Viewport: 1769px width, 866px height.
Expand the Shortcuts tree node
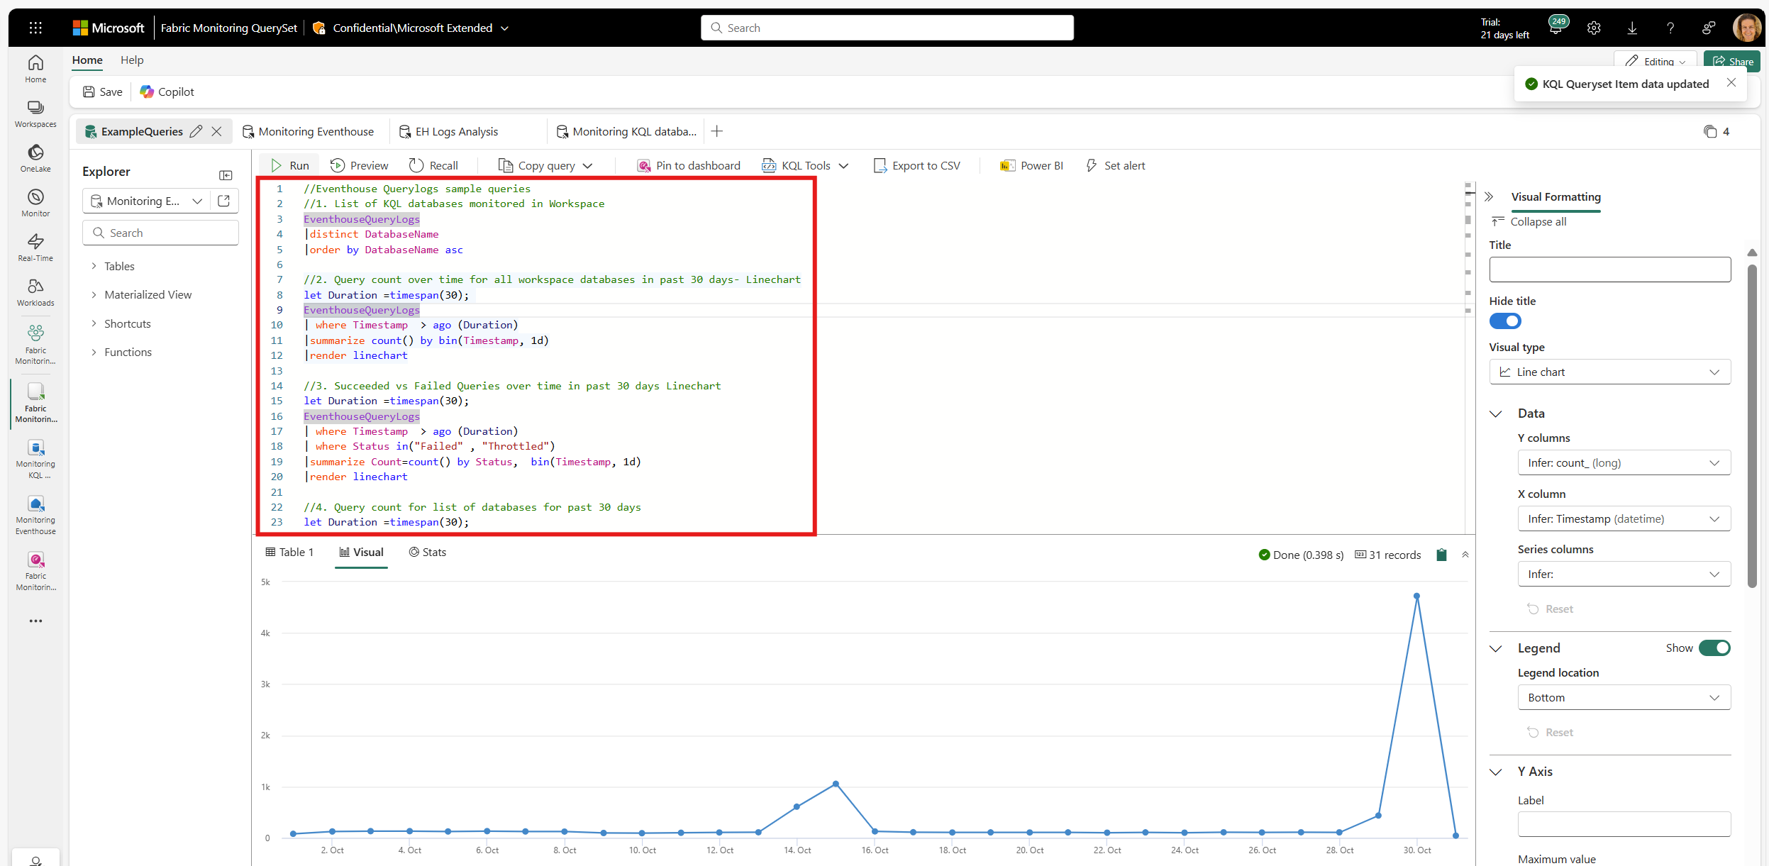pyautogui.click(x=94, y=323)
